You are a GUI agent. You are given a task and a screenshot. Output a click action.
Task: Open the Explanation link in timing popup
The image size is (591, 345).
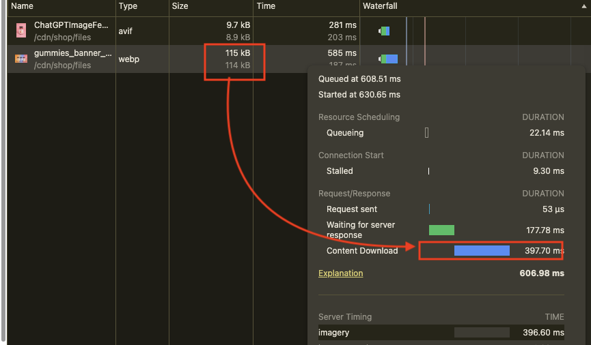click(x=340, y=273)
